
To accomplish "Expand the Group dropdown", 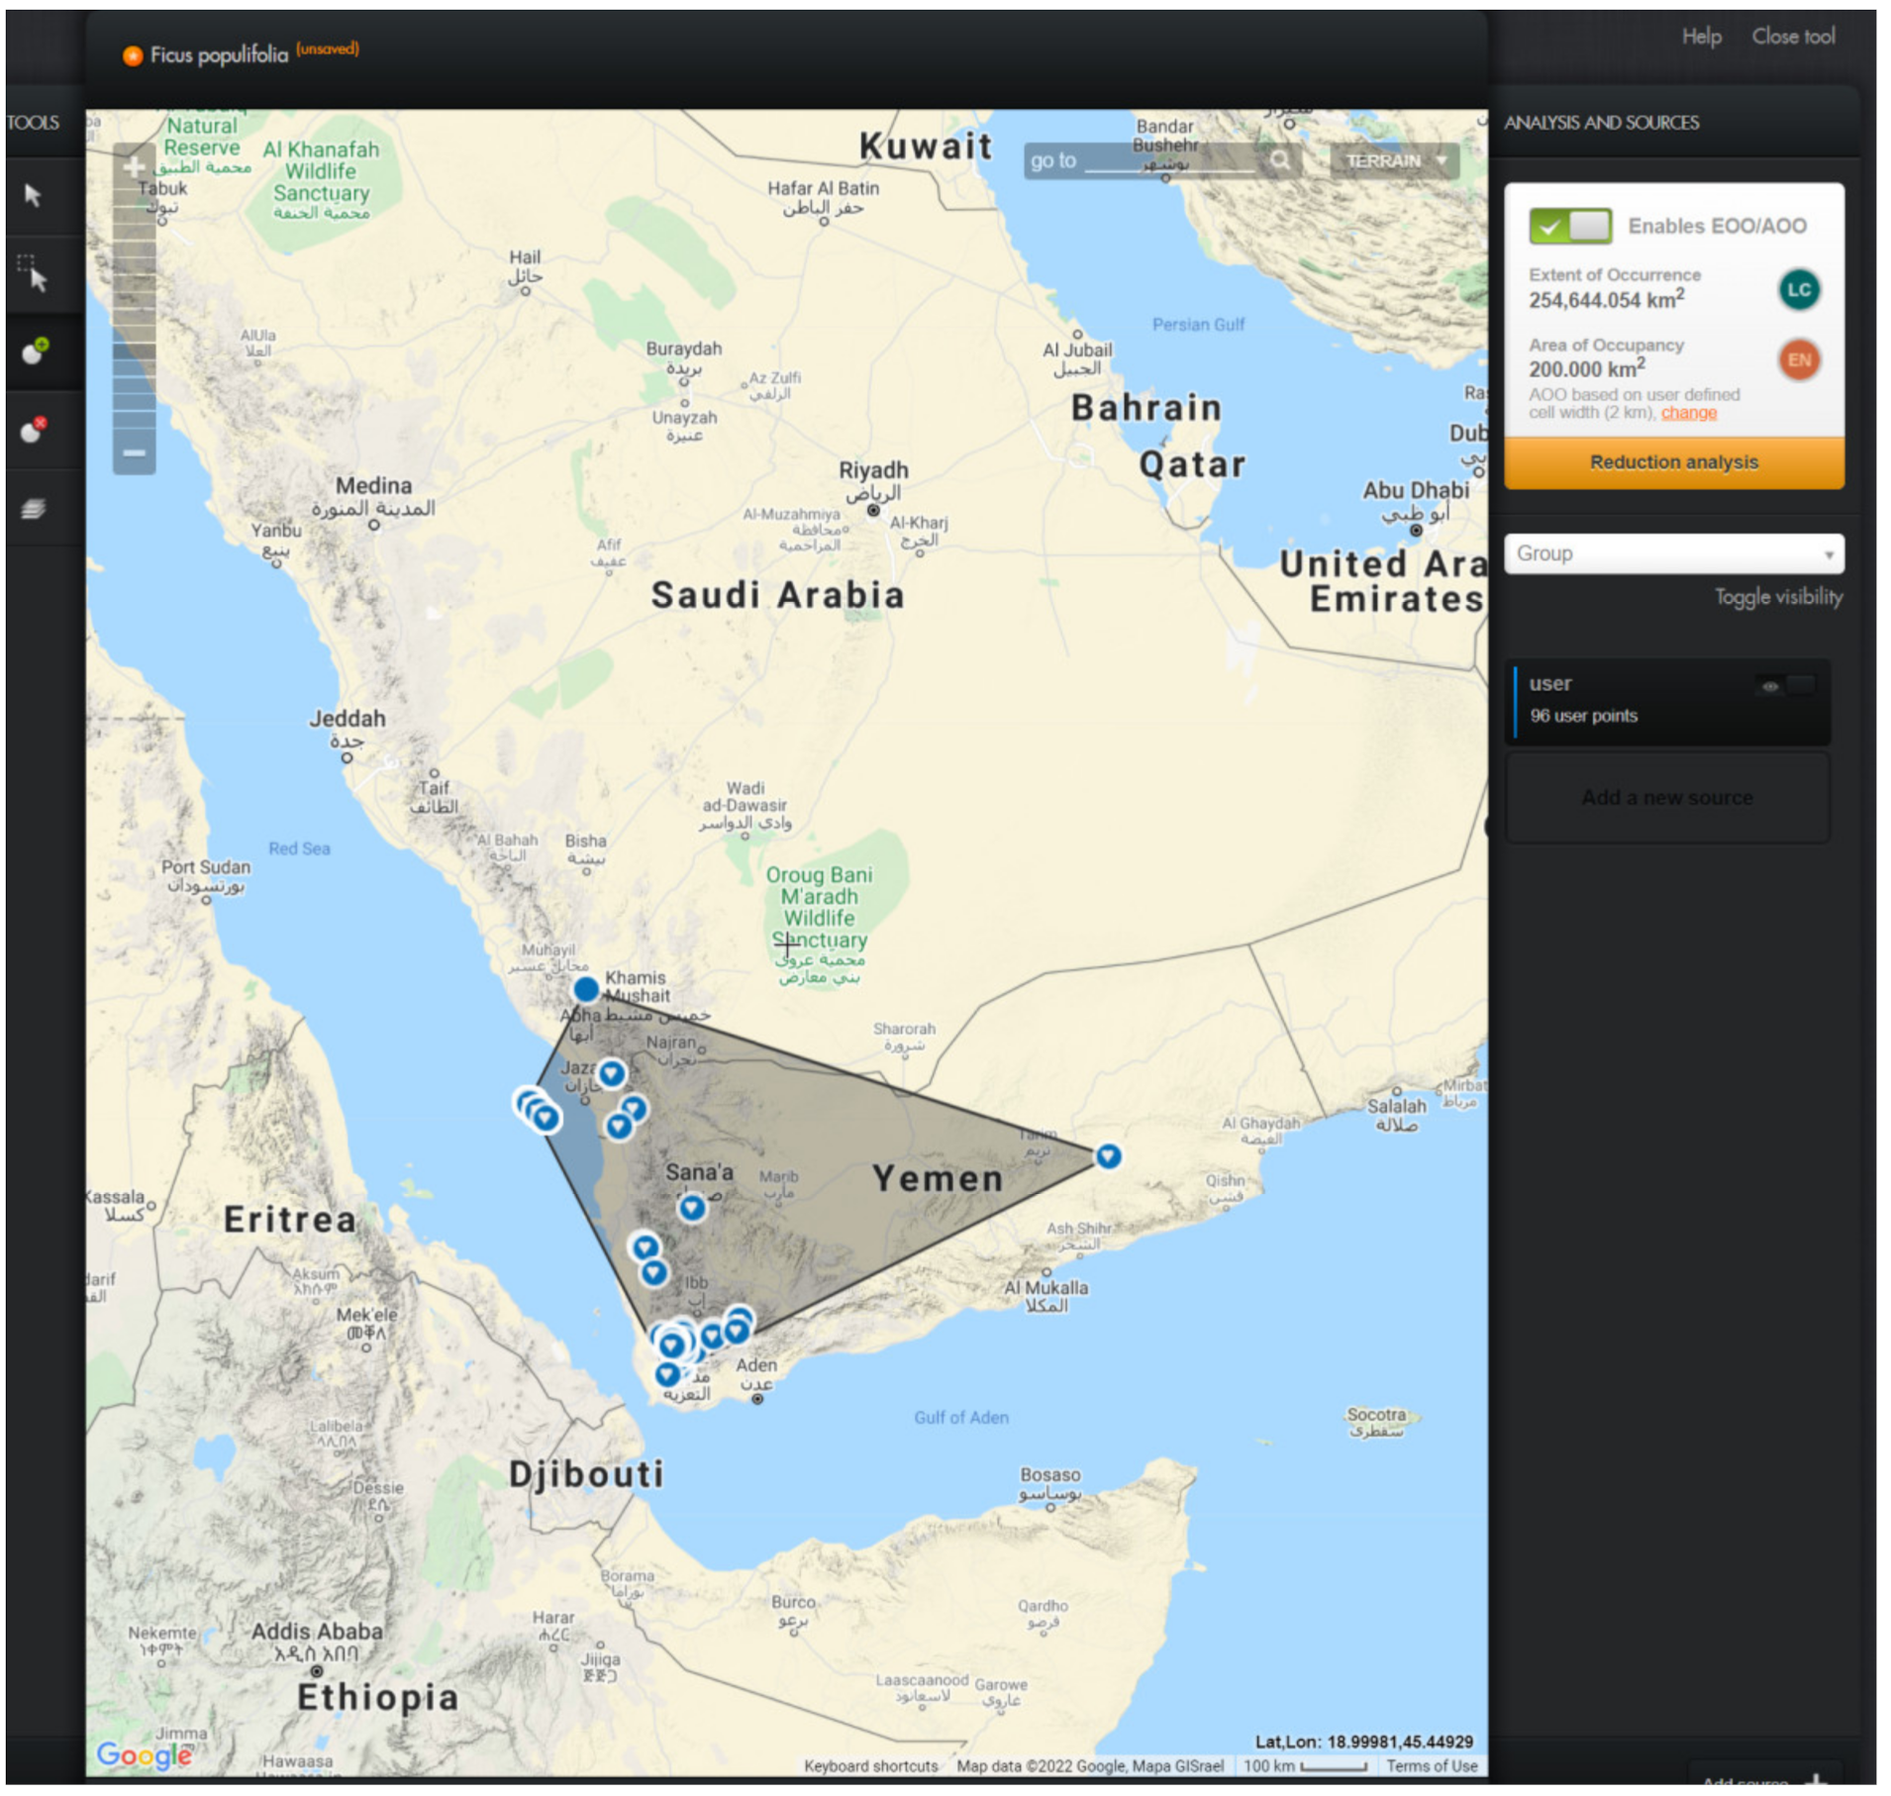I will [1673, 553].
